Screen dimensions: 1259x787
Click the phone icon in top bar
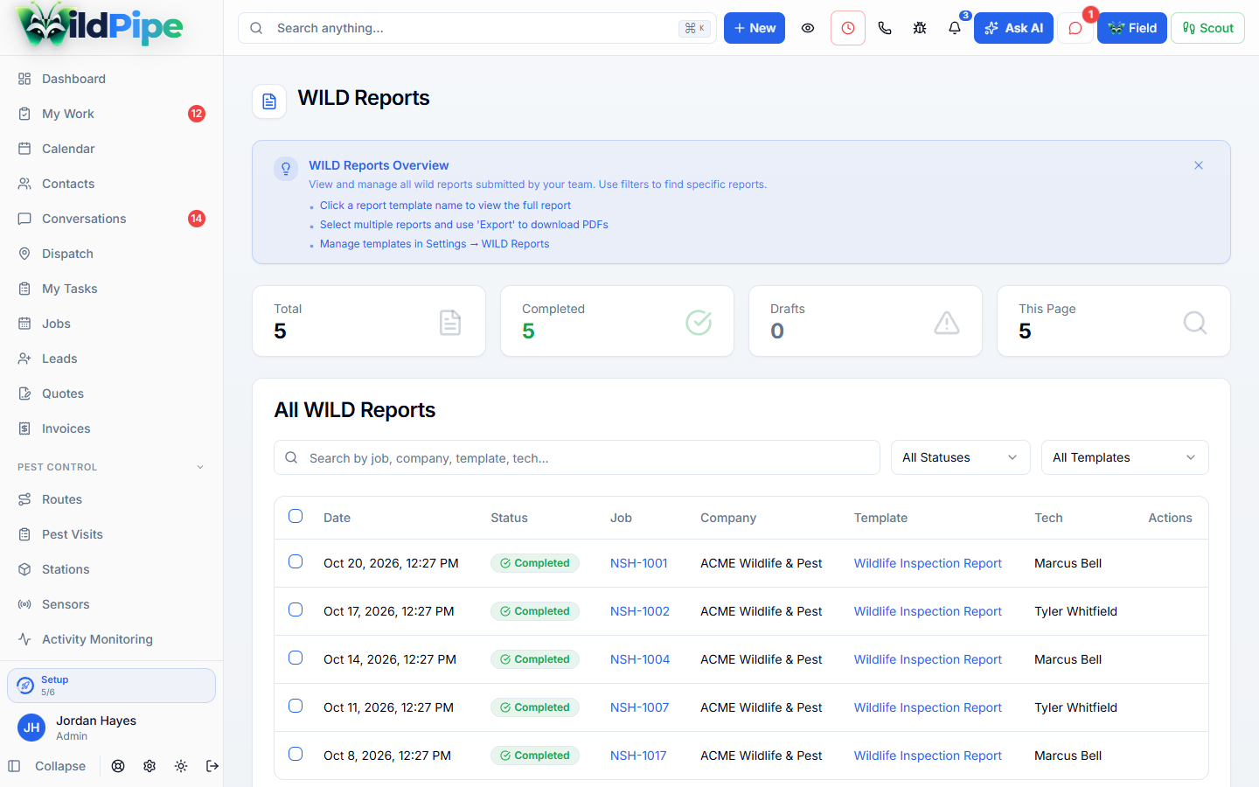coord(885,28)
